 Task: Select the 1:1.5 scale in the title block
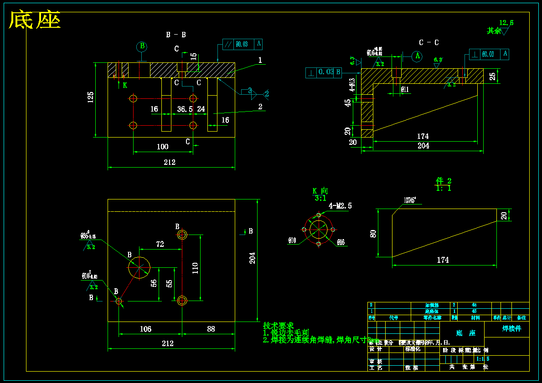click(x=483, y=359)
